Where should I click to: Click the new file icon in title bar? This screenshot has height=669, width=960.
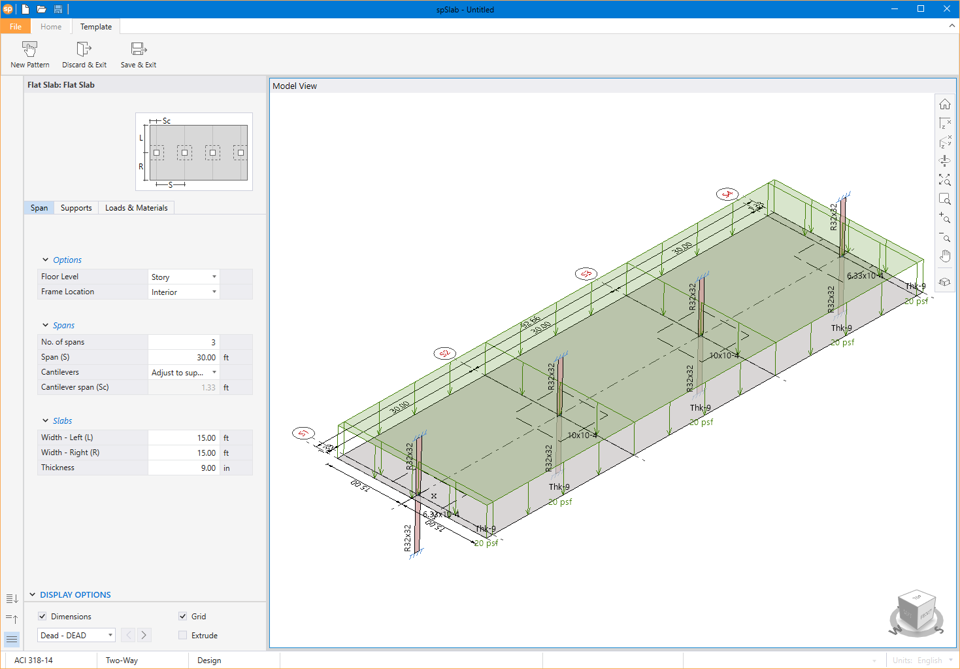click(x=25, y=9)
